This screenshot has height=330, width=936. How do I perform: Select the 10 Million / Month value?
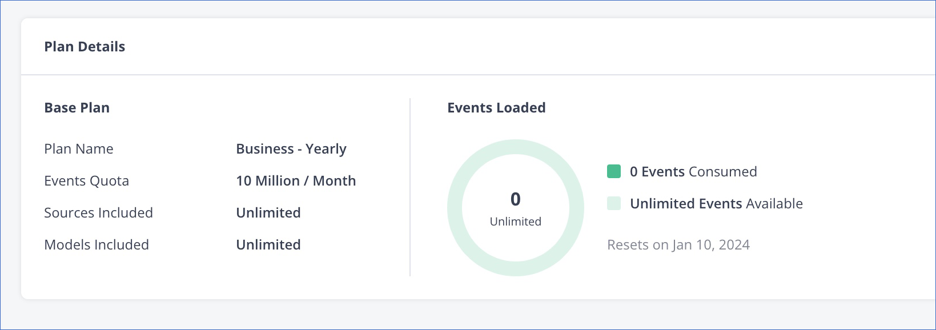[x=296, y=181]
